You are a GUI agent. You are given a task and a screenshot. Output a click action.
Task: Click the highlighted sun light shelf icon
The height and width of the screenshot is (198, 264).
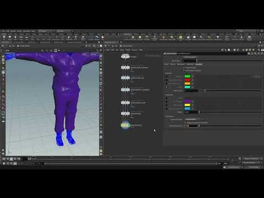[x=180, y=37]
